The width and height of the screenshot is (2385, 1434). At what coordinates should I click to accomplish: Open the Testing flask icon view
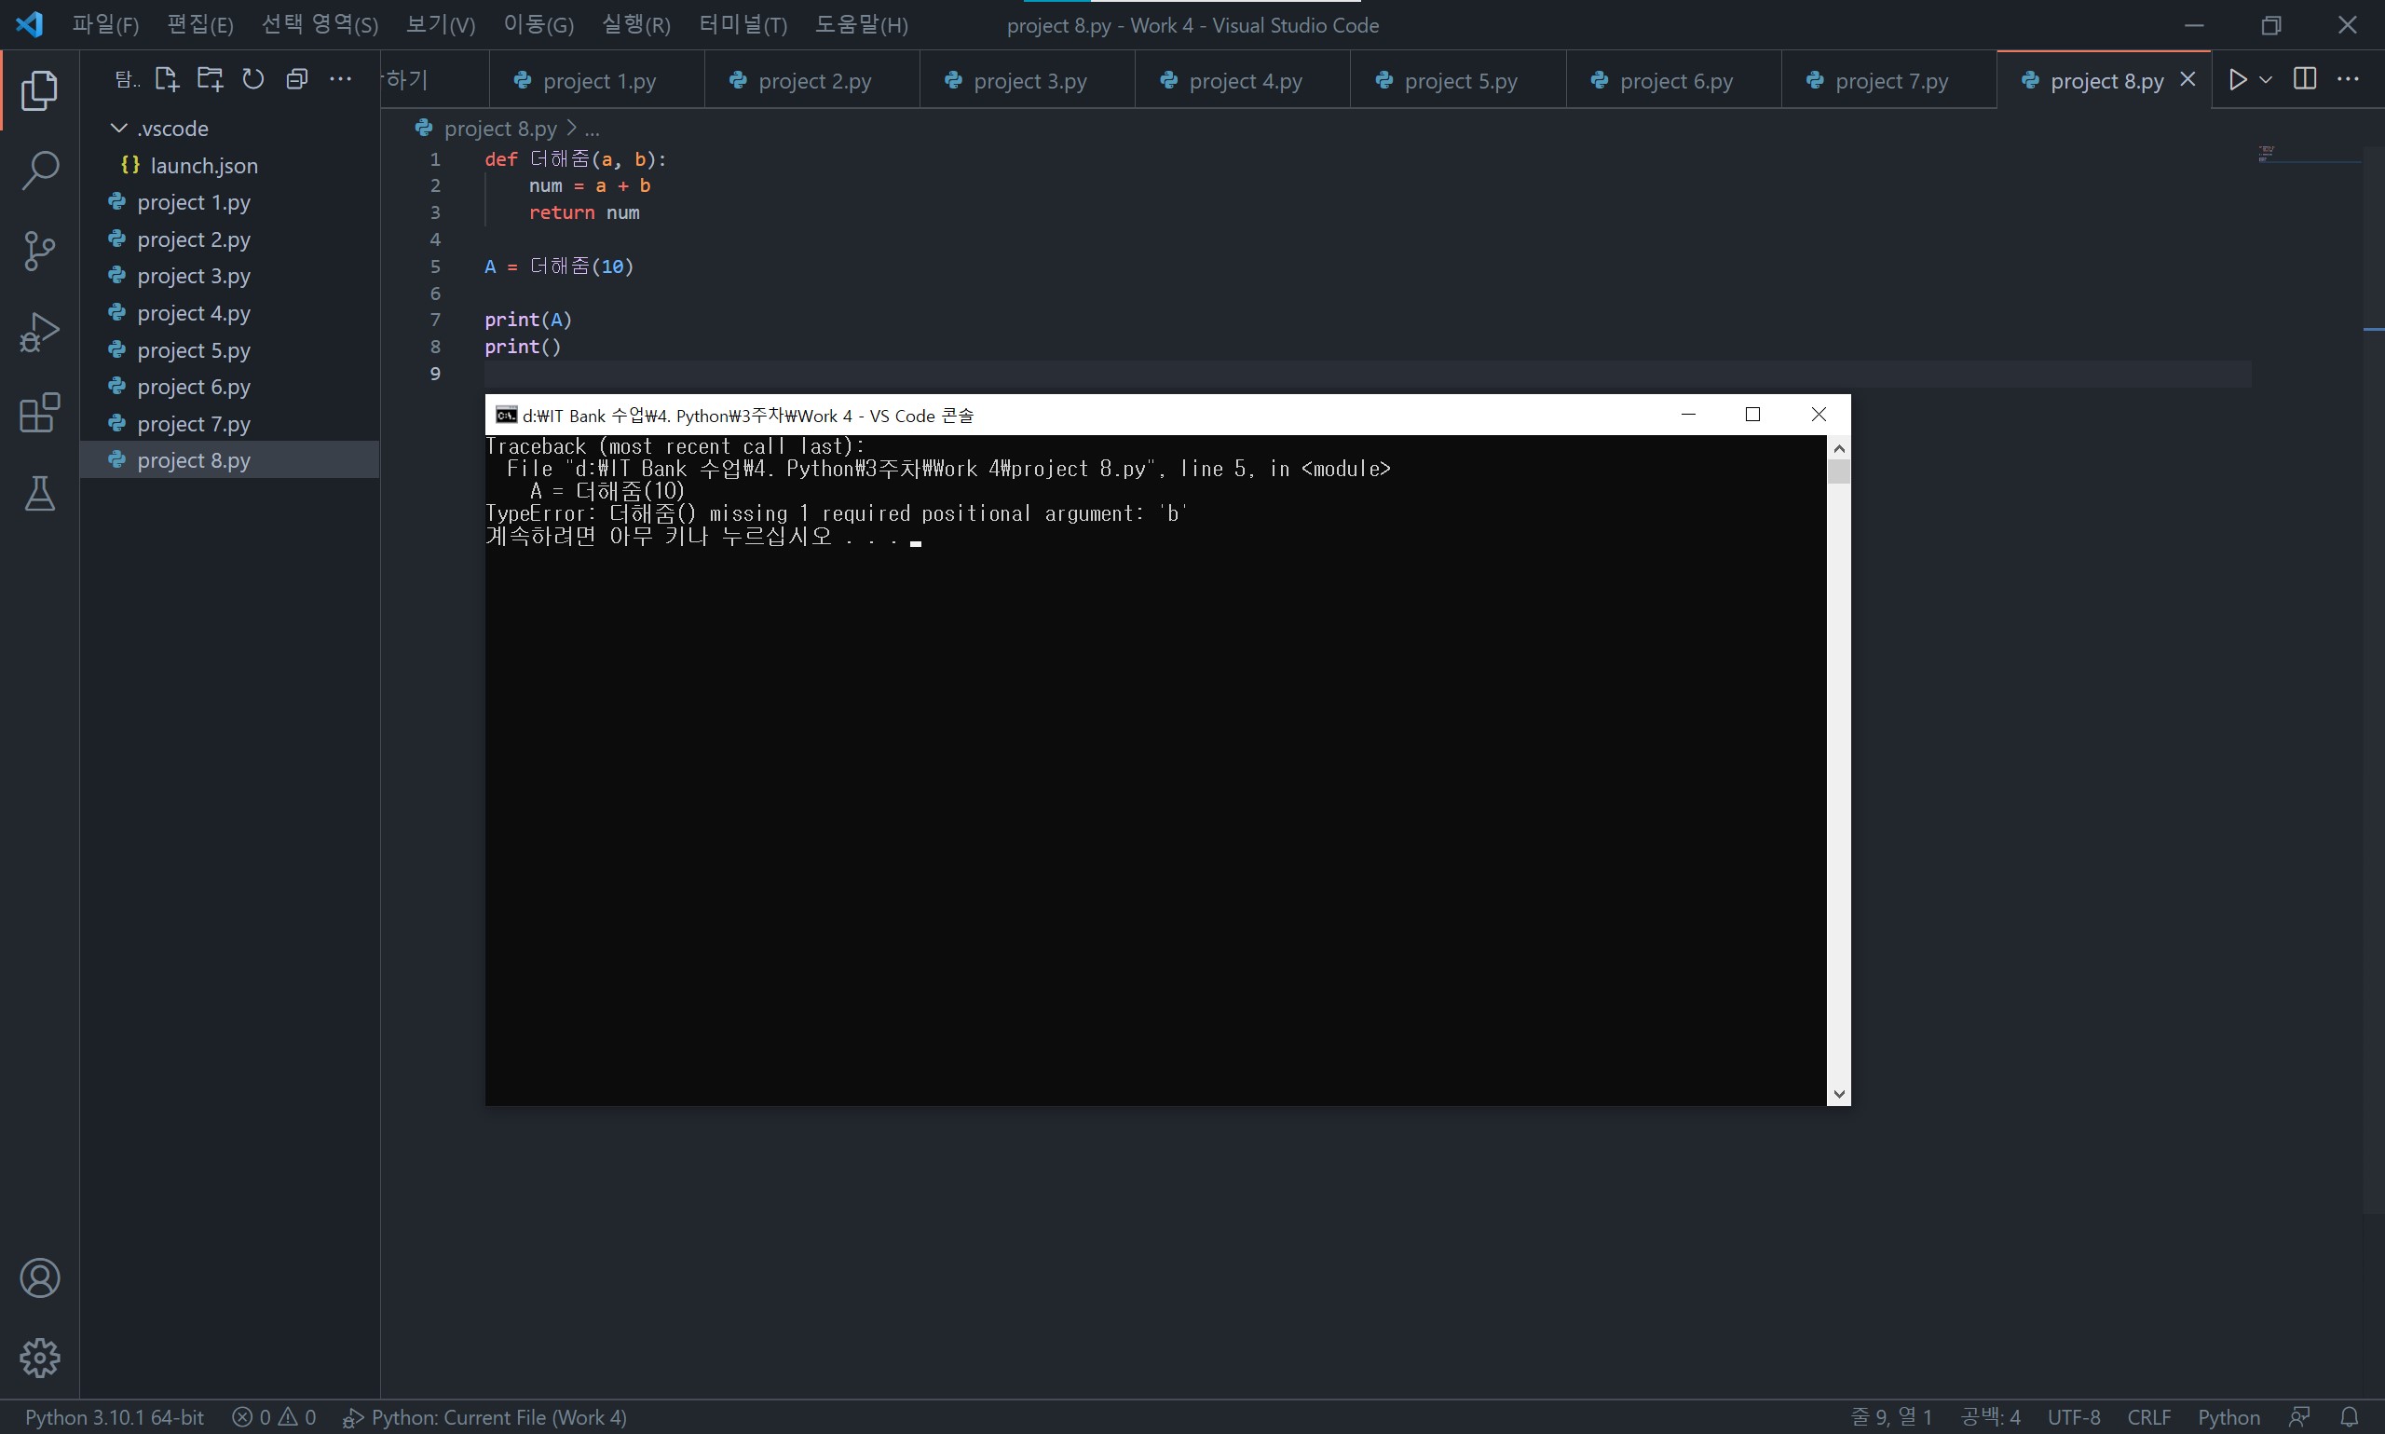pyautogui.click(x=40, y=493)
